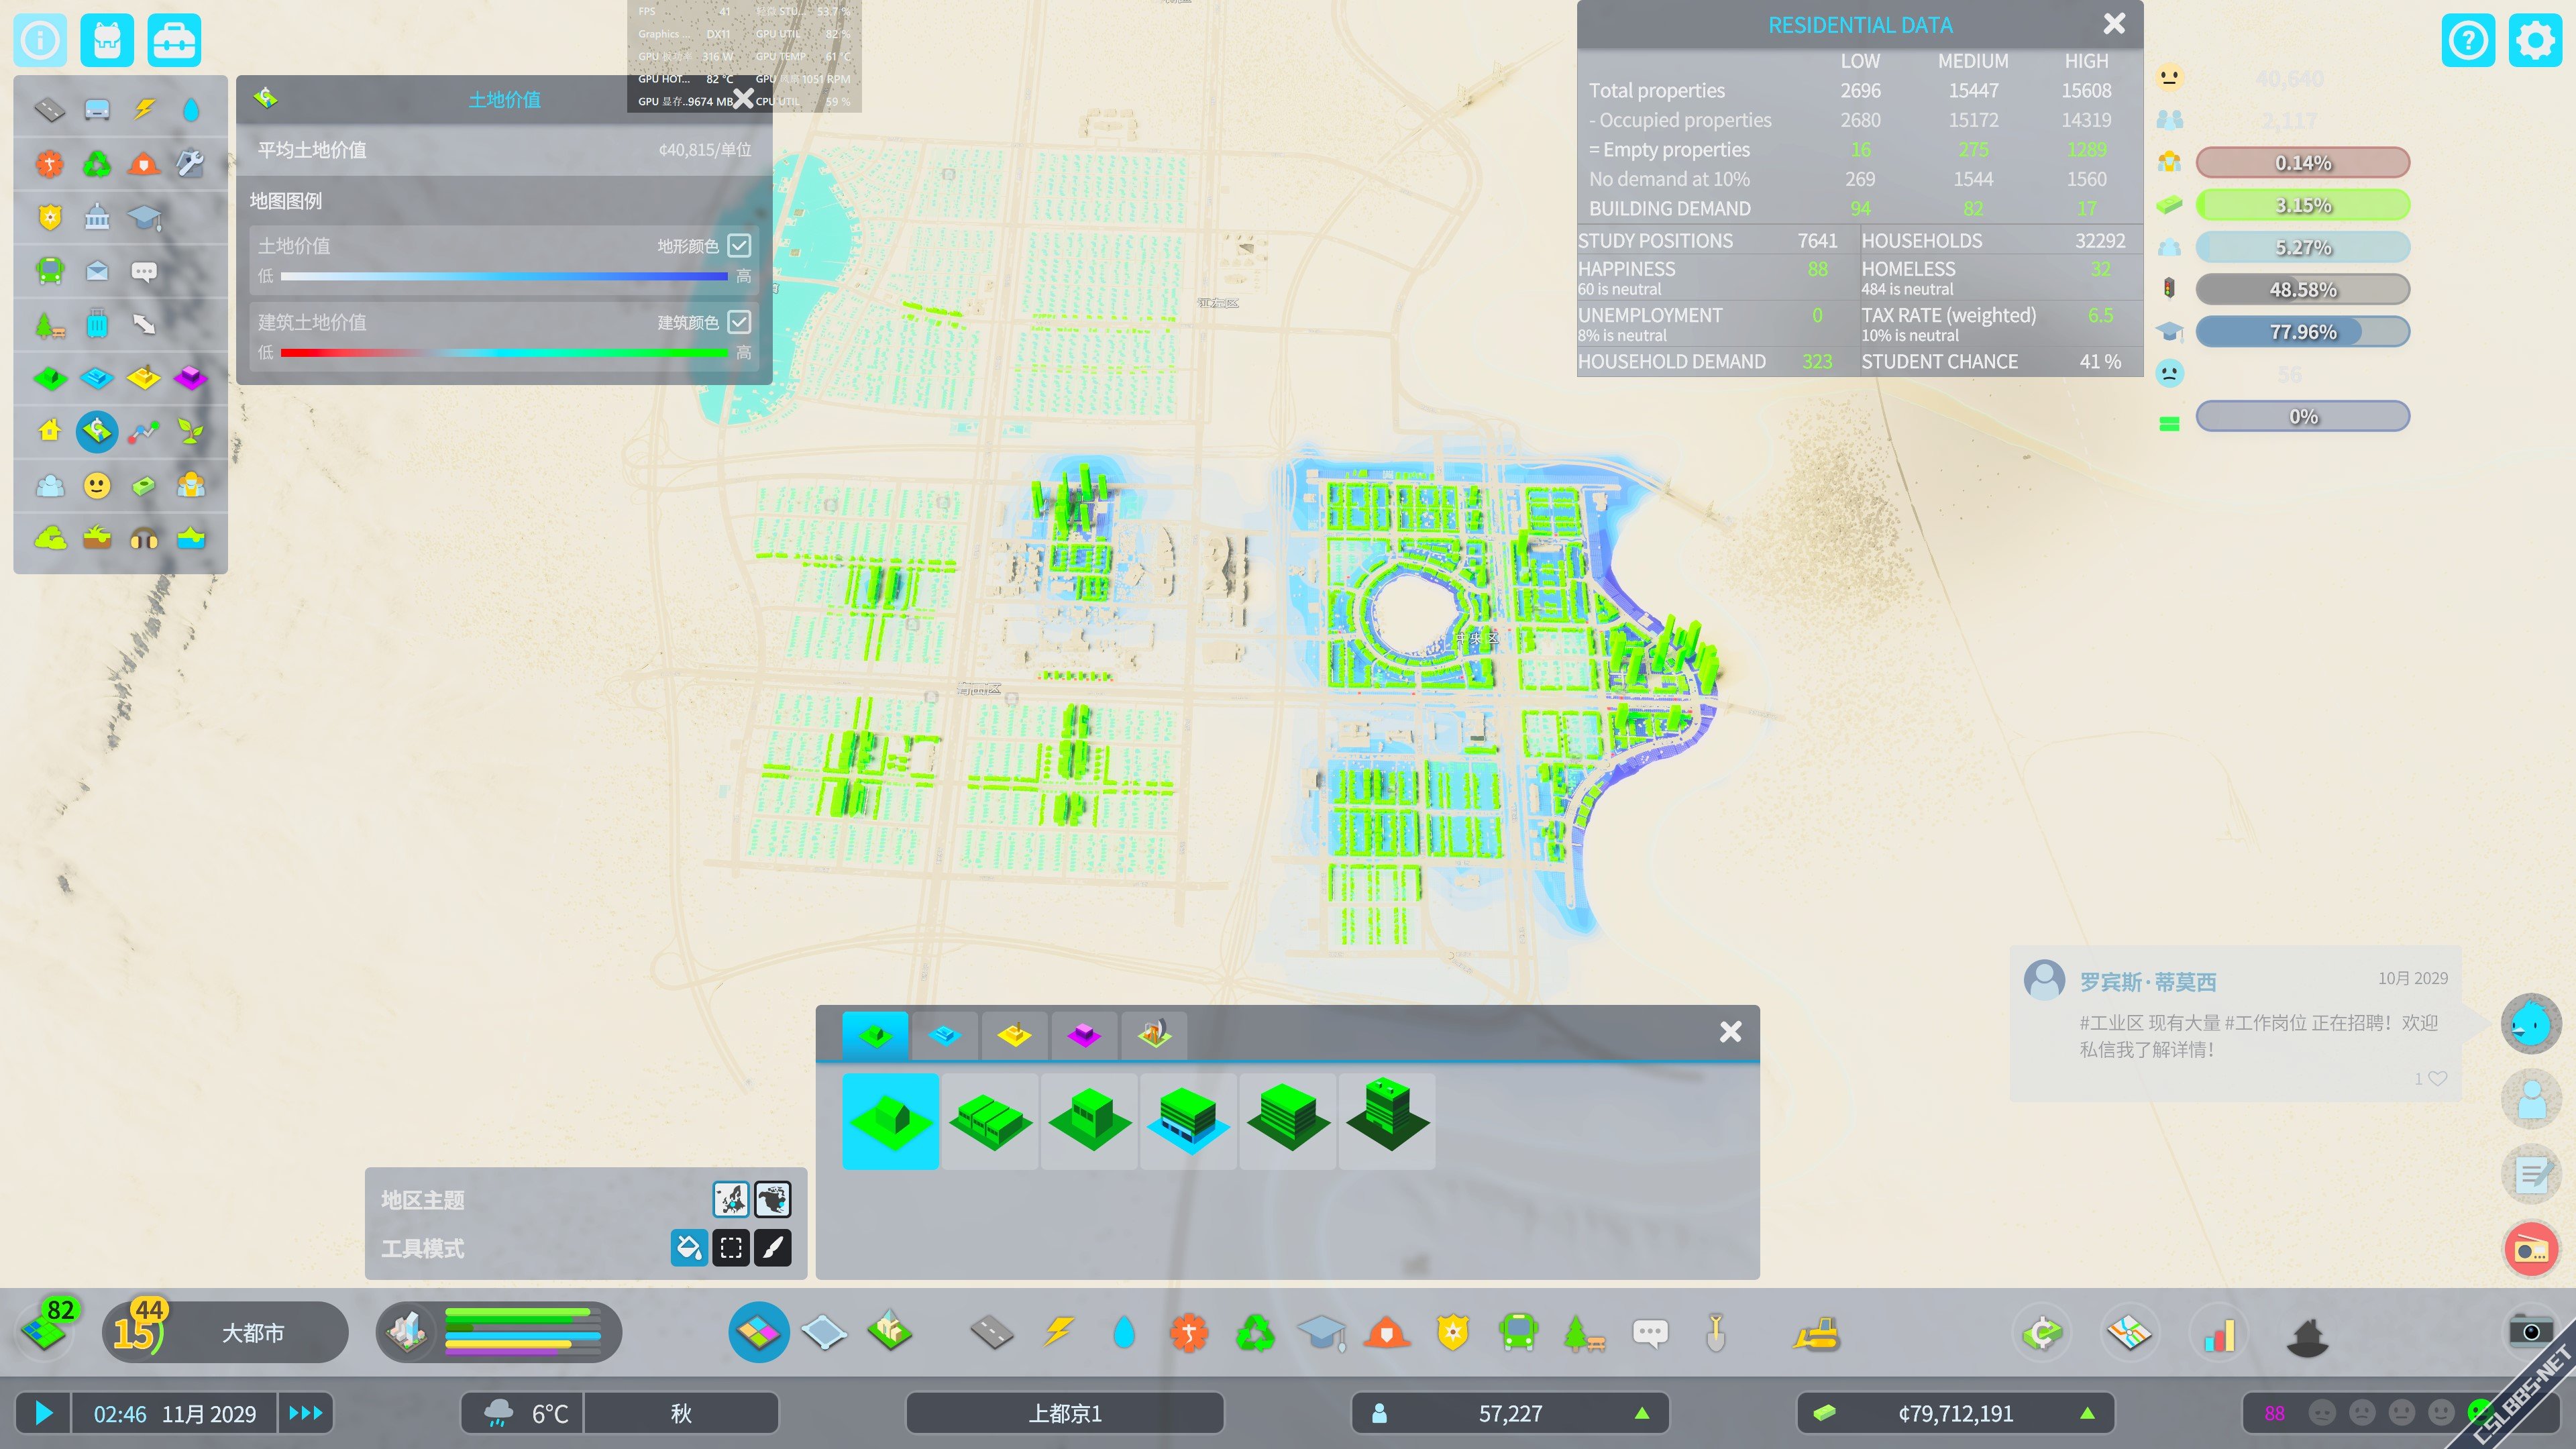2576x1449 pixels.
Task: Open the education graduation cap tool
Action: [1321, 1333]
